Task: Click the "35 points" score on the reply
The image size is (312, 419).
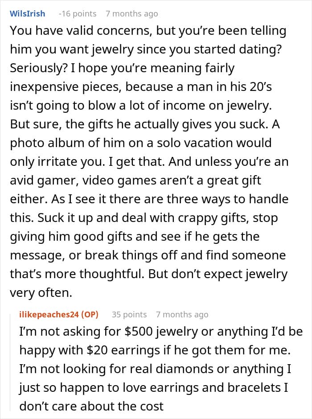Action: [129, 314]
